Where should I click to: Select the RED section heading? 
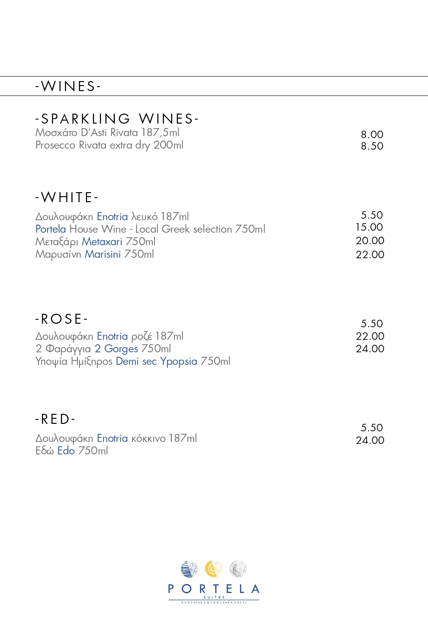pos(55,418)
